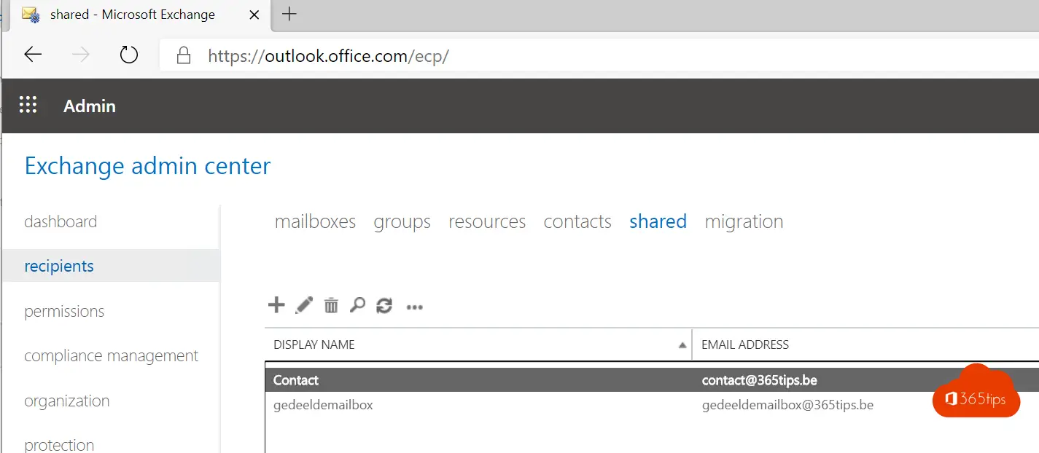Sort by DISPLAY NAME column arrow
This screenshot has width=1039, height=453.
pos(682,345)
